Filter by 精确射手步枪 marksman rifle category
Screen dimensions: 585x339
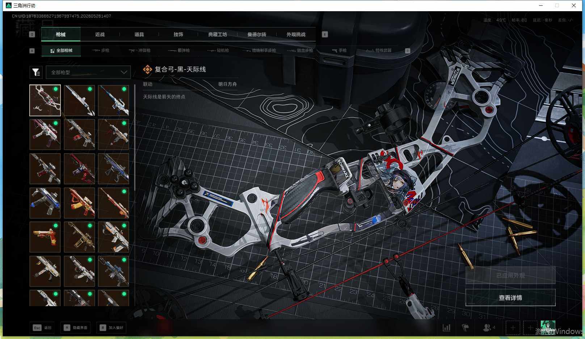point(260,51)
